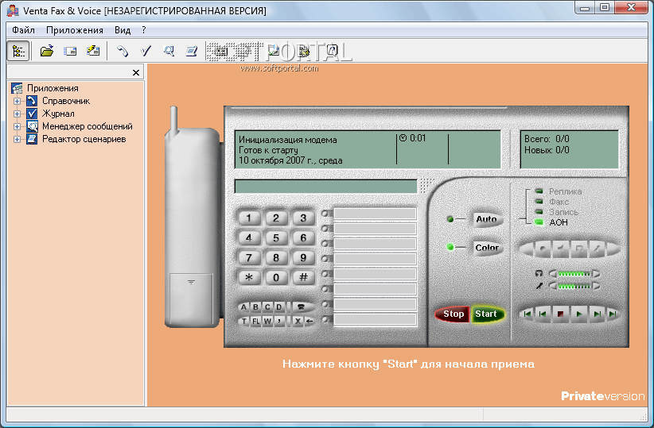Image resolution: width=654 pixels, height=428 pixels.
Task: Click the keypad 0 button
Action: point(276,277)
